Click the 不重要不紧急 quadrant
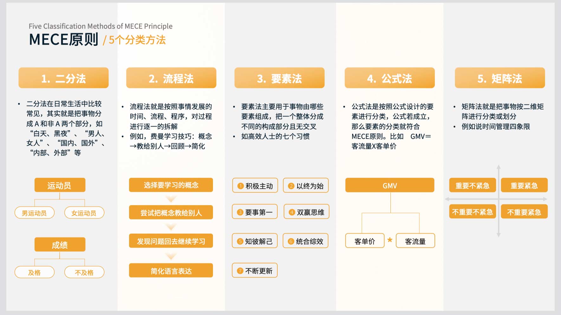Image resolution: width=561 pixels, height=315 pixels. (472, 212)
